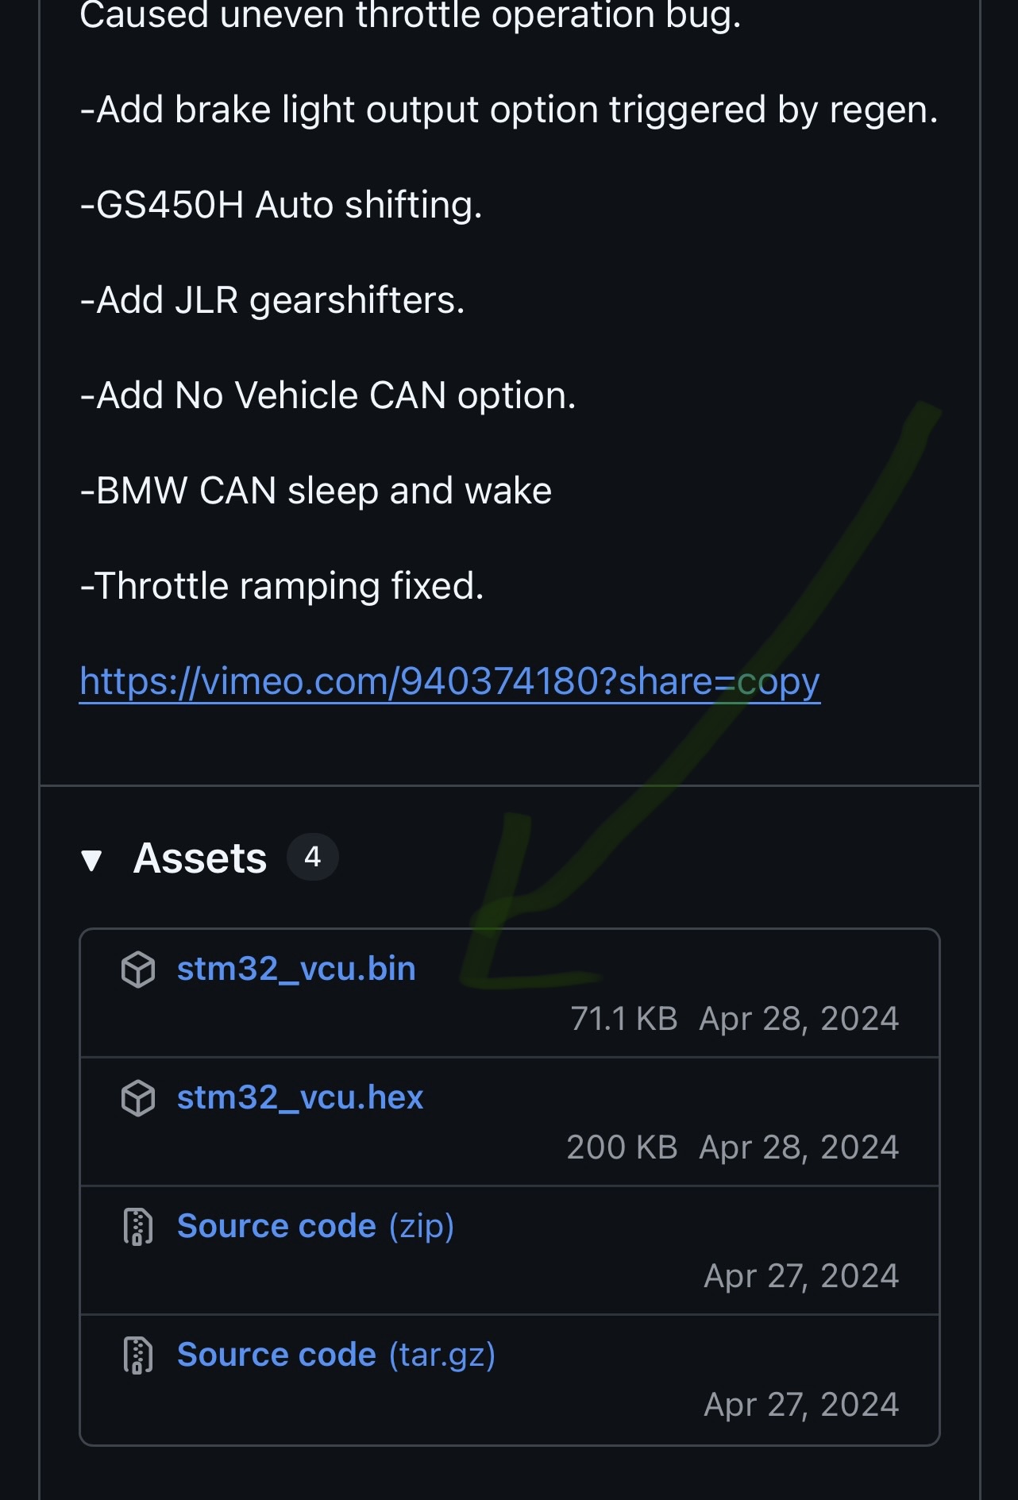Click the date of stm32_vcu.bin asset
Image resolution: width=1018 pixels, height=1500 pixels.
point(799,1019)
